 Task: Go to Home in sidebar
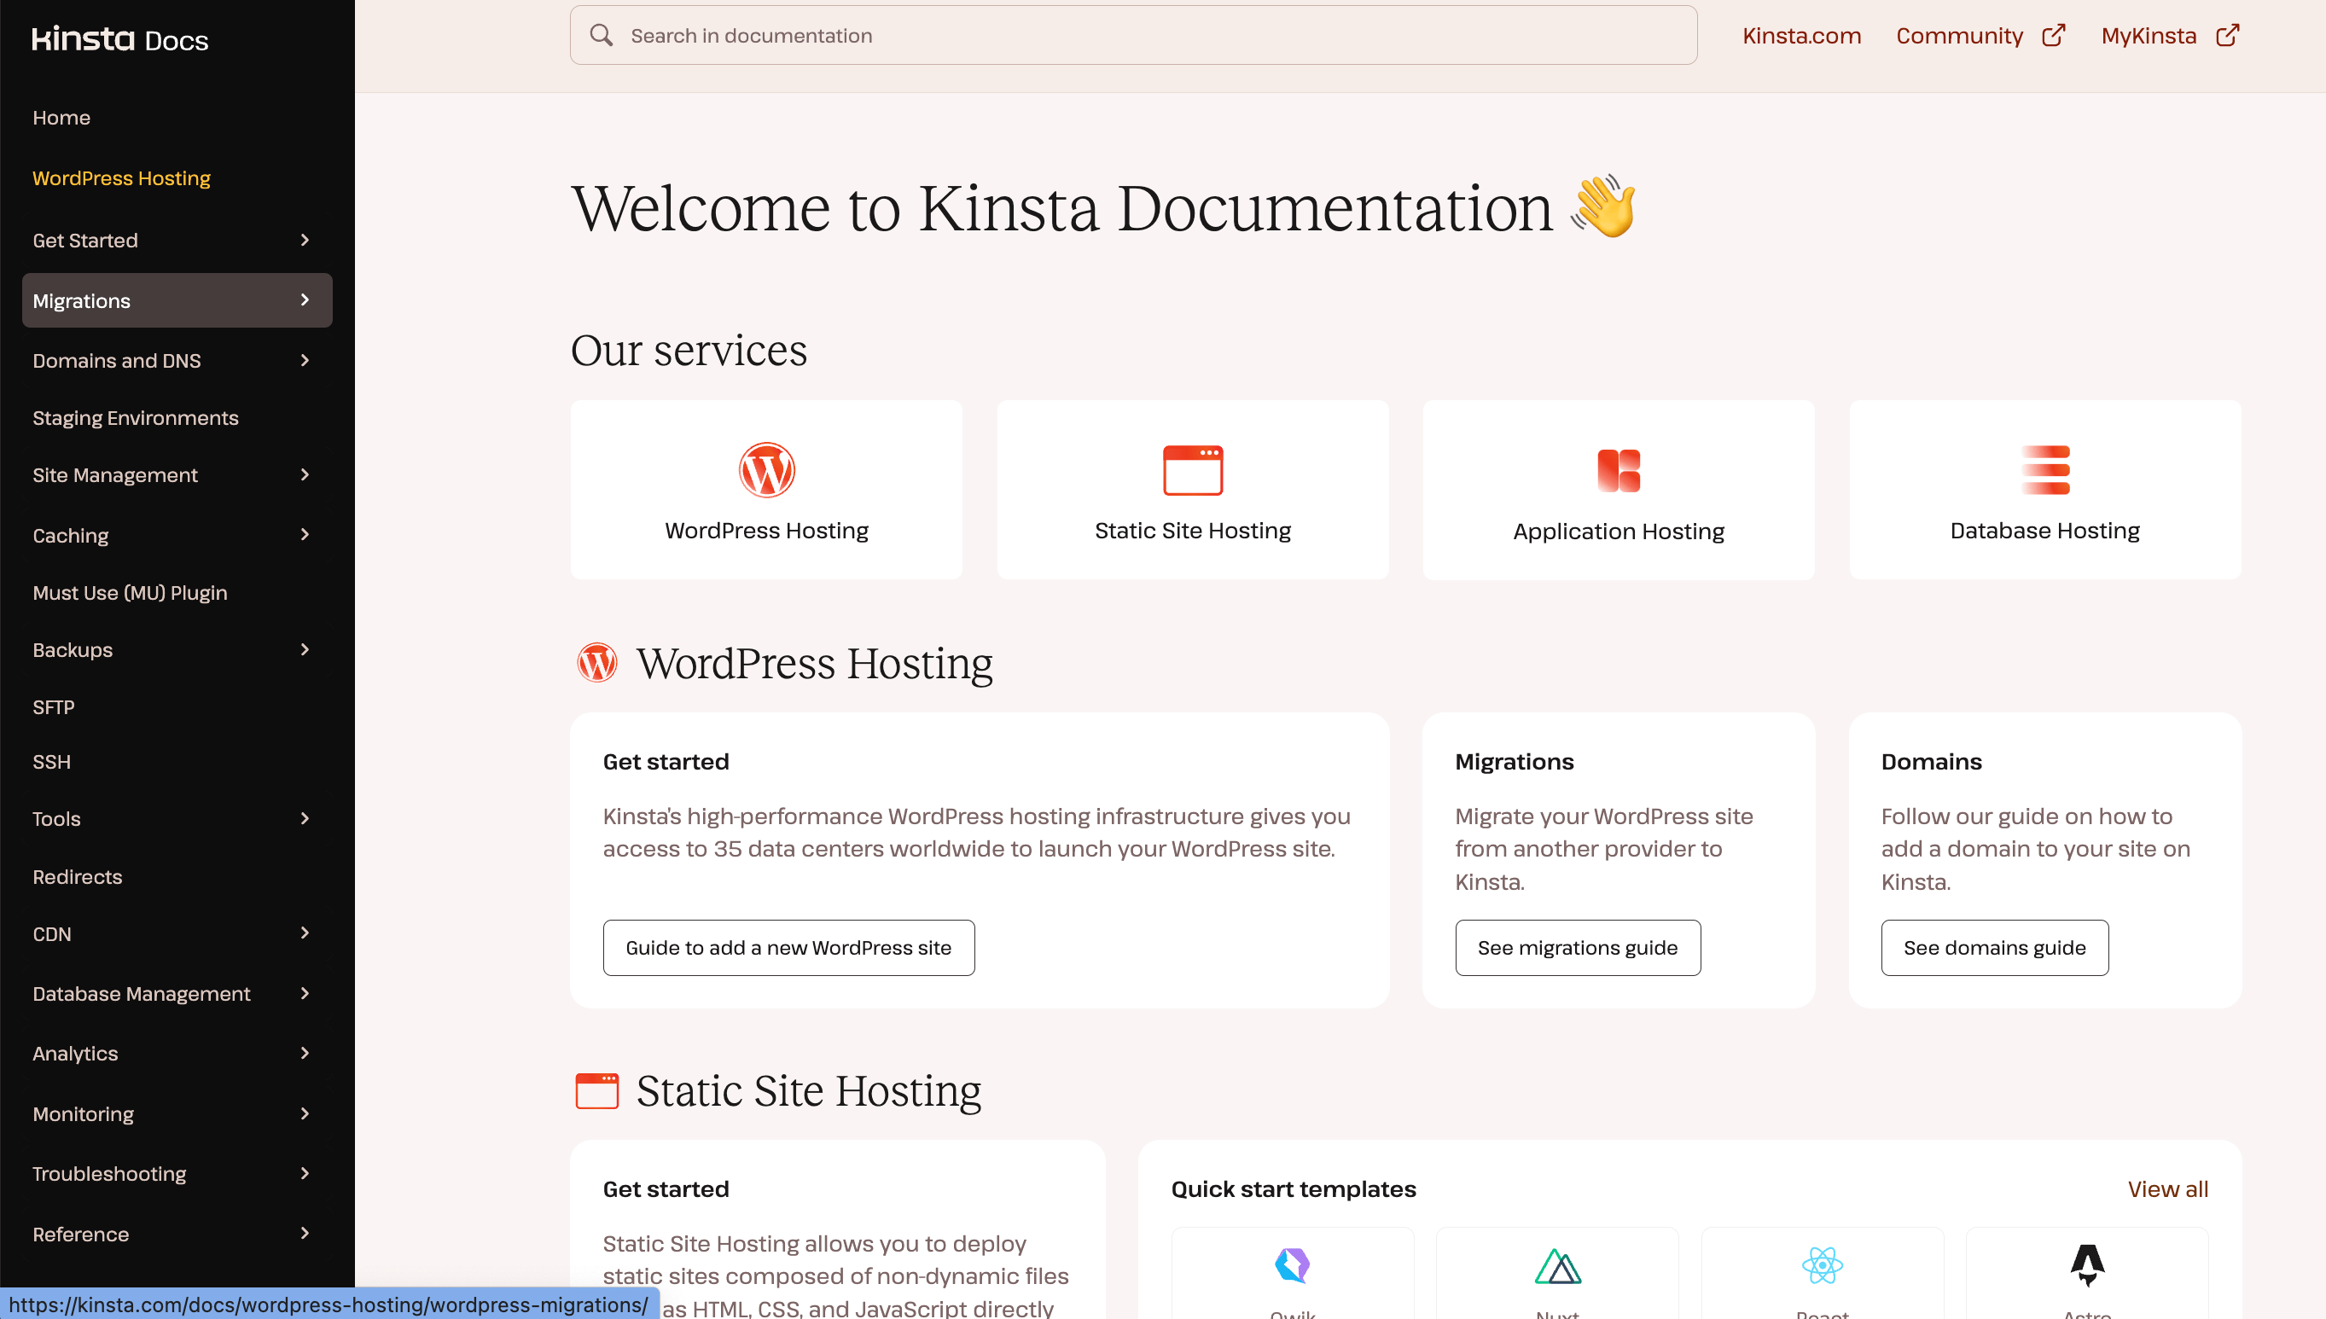pos(61,118)
